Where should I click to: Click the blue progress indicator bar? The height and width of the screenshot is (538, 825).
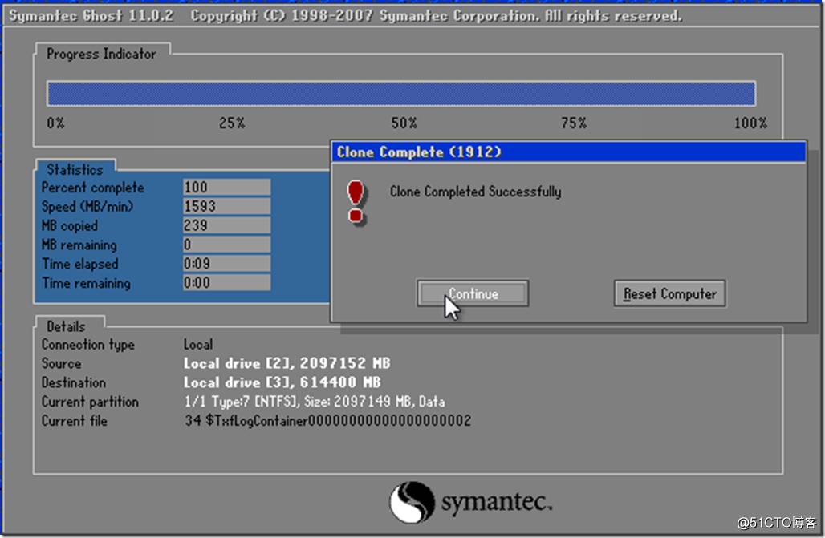point(400,94)
